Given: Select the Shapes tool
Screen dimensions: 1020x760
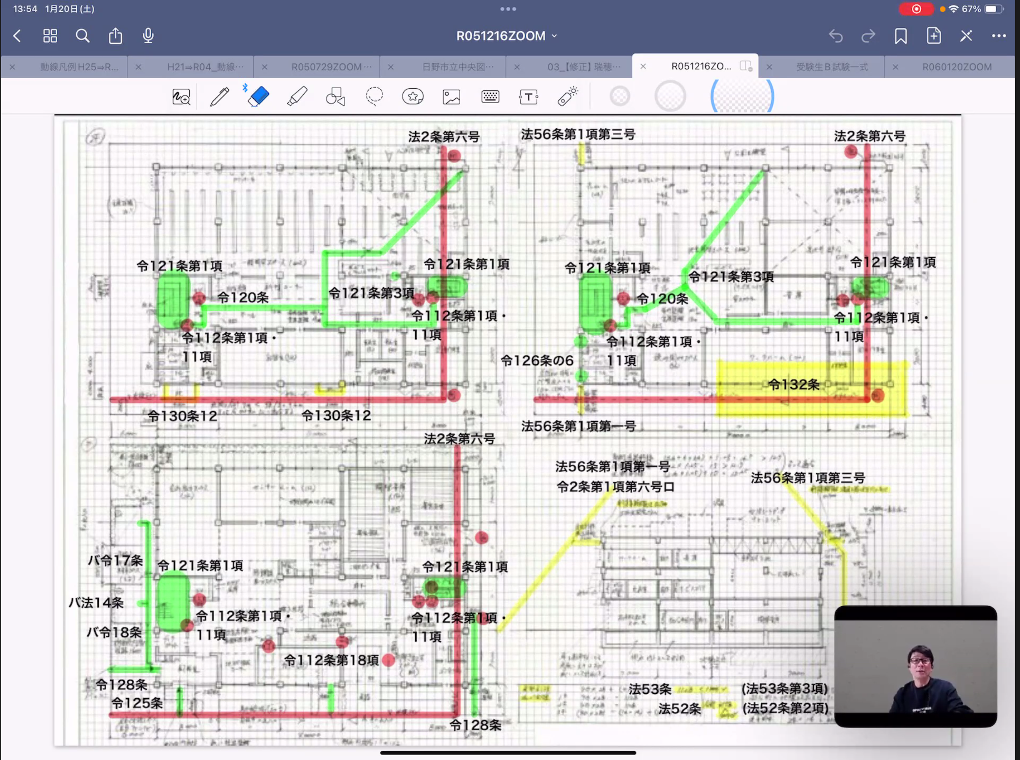Looking at the screenshot, I should click(335, 97).
